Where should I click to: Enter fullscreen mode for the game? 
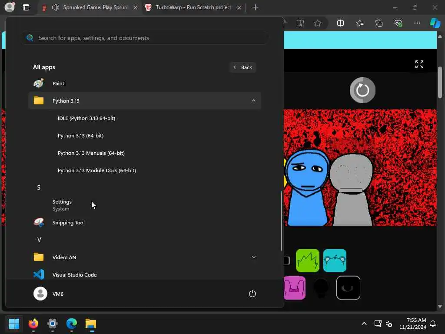tap(419, 64)
